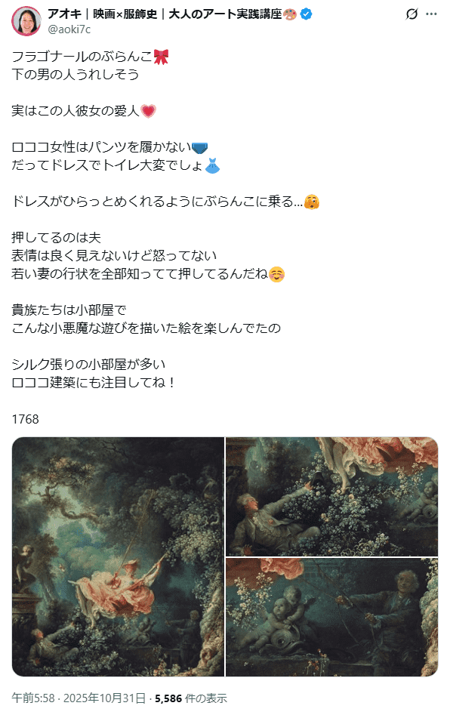This screenshot has width=450, height=715.
Task: Click the ribbon emoji after ぶらんこ
Action: click(x=161, y=57)
